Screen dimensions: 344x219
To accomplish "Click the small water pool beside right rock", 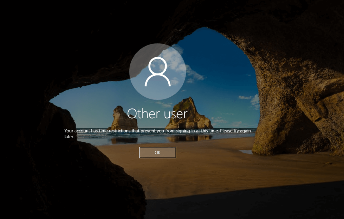I will coord(246,152).
